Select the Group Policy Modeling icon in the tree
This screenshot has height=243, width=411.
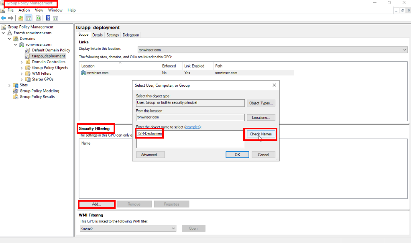(x=16, y=91)
